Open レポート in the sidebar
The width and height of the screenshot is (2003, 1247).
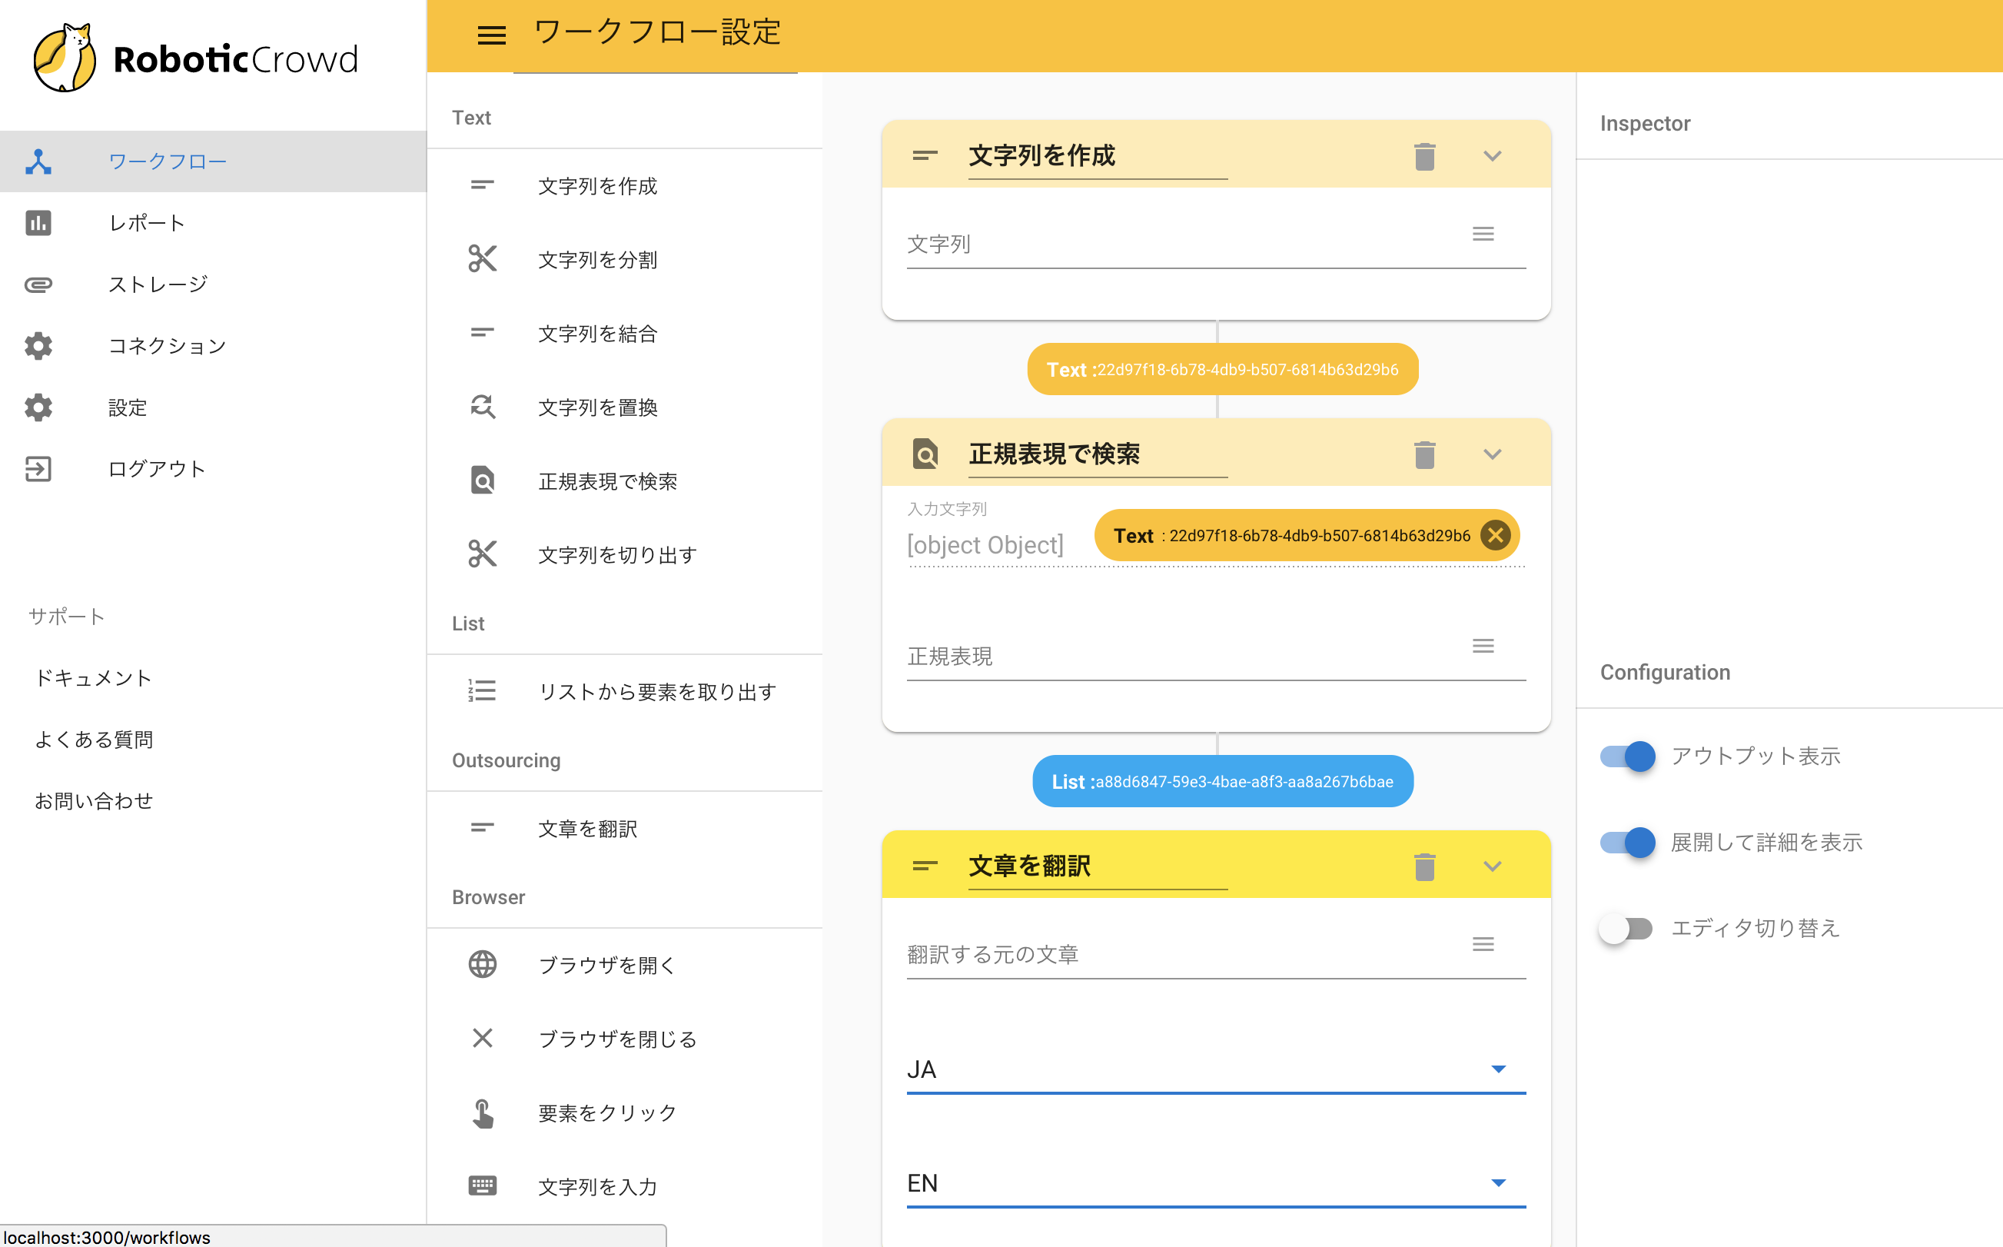[x=147, y=223]
